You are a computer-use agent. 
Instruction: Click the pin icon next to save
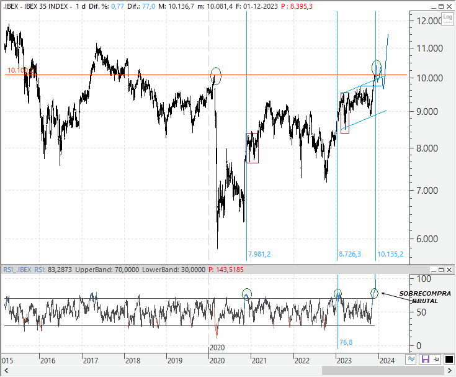pos(437,360)
